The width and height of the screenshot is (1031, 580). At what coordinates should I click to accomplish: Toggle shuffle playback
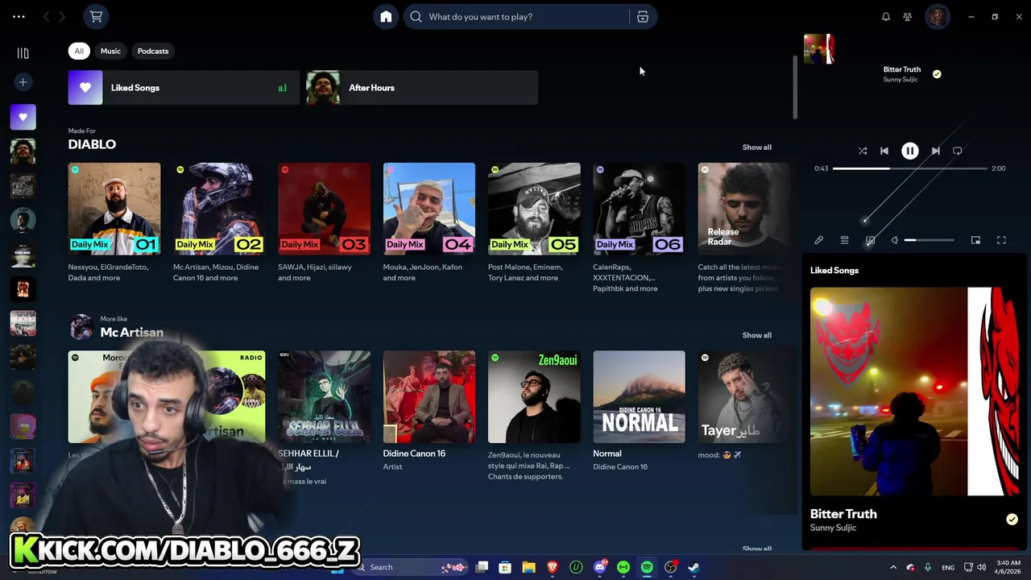(863, 151)
